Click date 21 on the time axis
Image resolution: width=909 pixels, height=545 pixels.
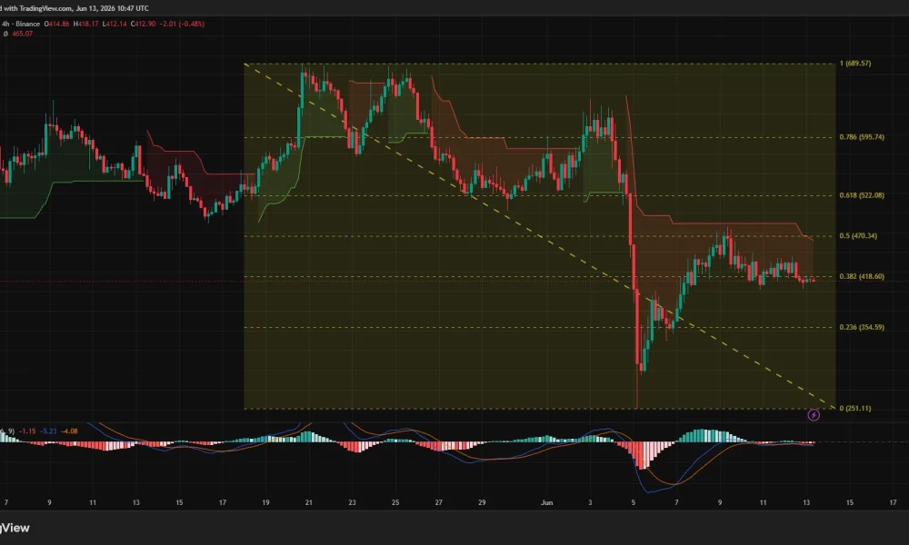pyautogui.click(x=308, y=502)
